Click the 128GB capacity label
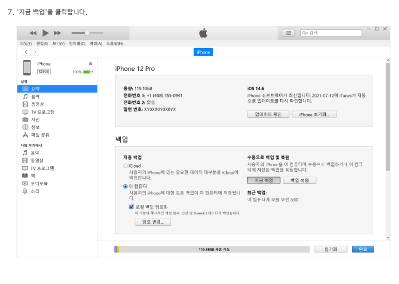This screenshot has width=399, height=284. [x=44, y=71]
